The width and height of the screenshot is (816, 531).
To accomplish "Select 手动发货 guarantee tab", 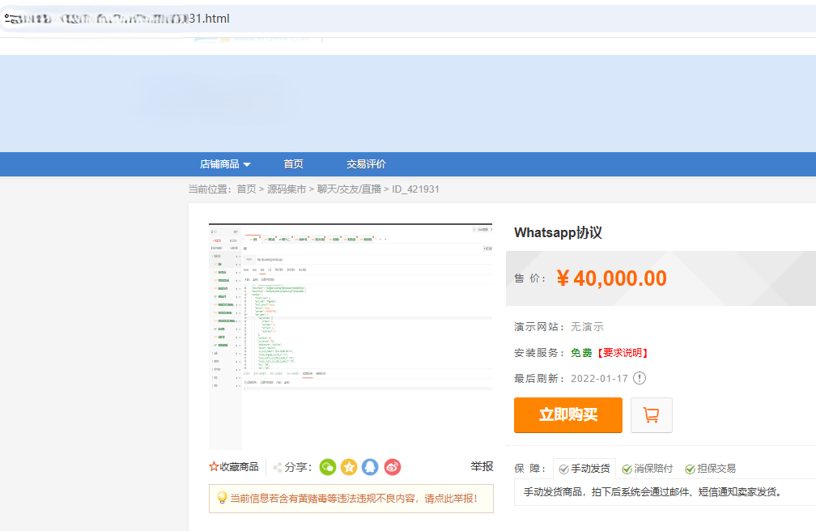I will click(x=584, y=469).
